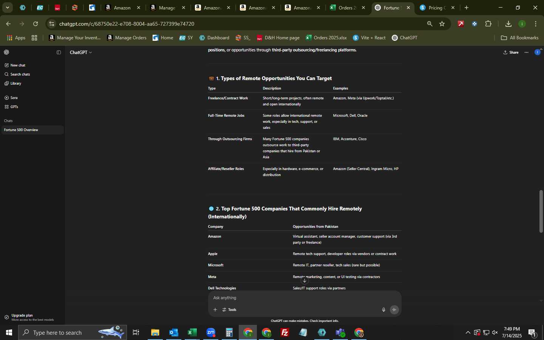Open the ChatGPT bookmark
544x340 pixels.
pyautogui.click(x=405, y=38)
